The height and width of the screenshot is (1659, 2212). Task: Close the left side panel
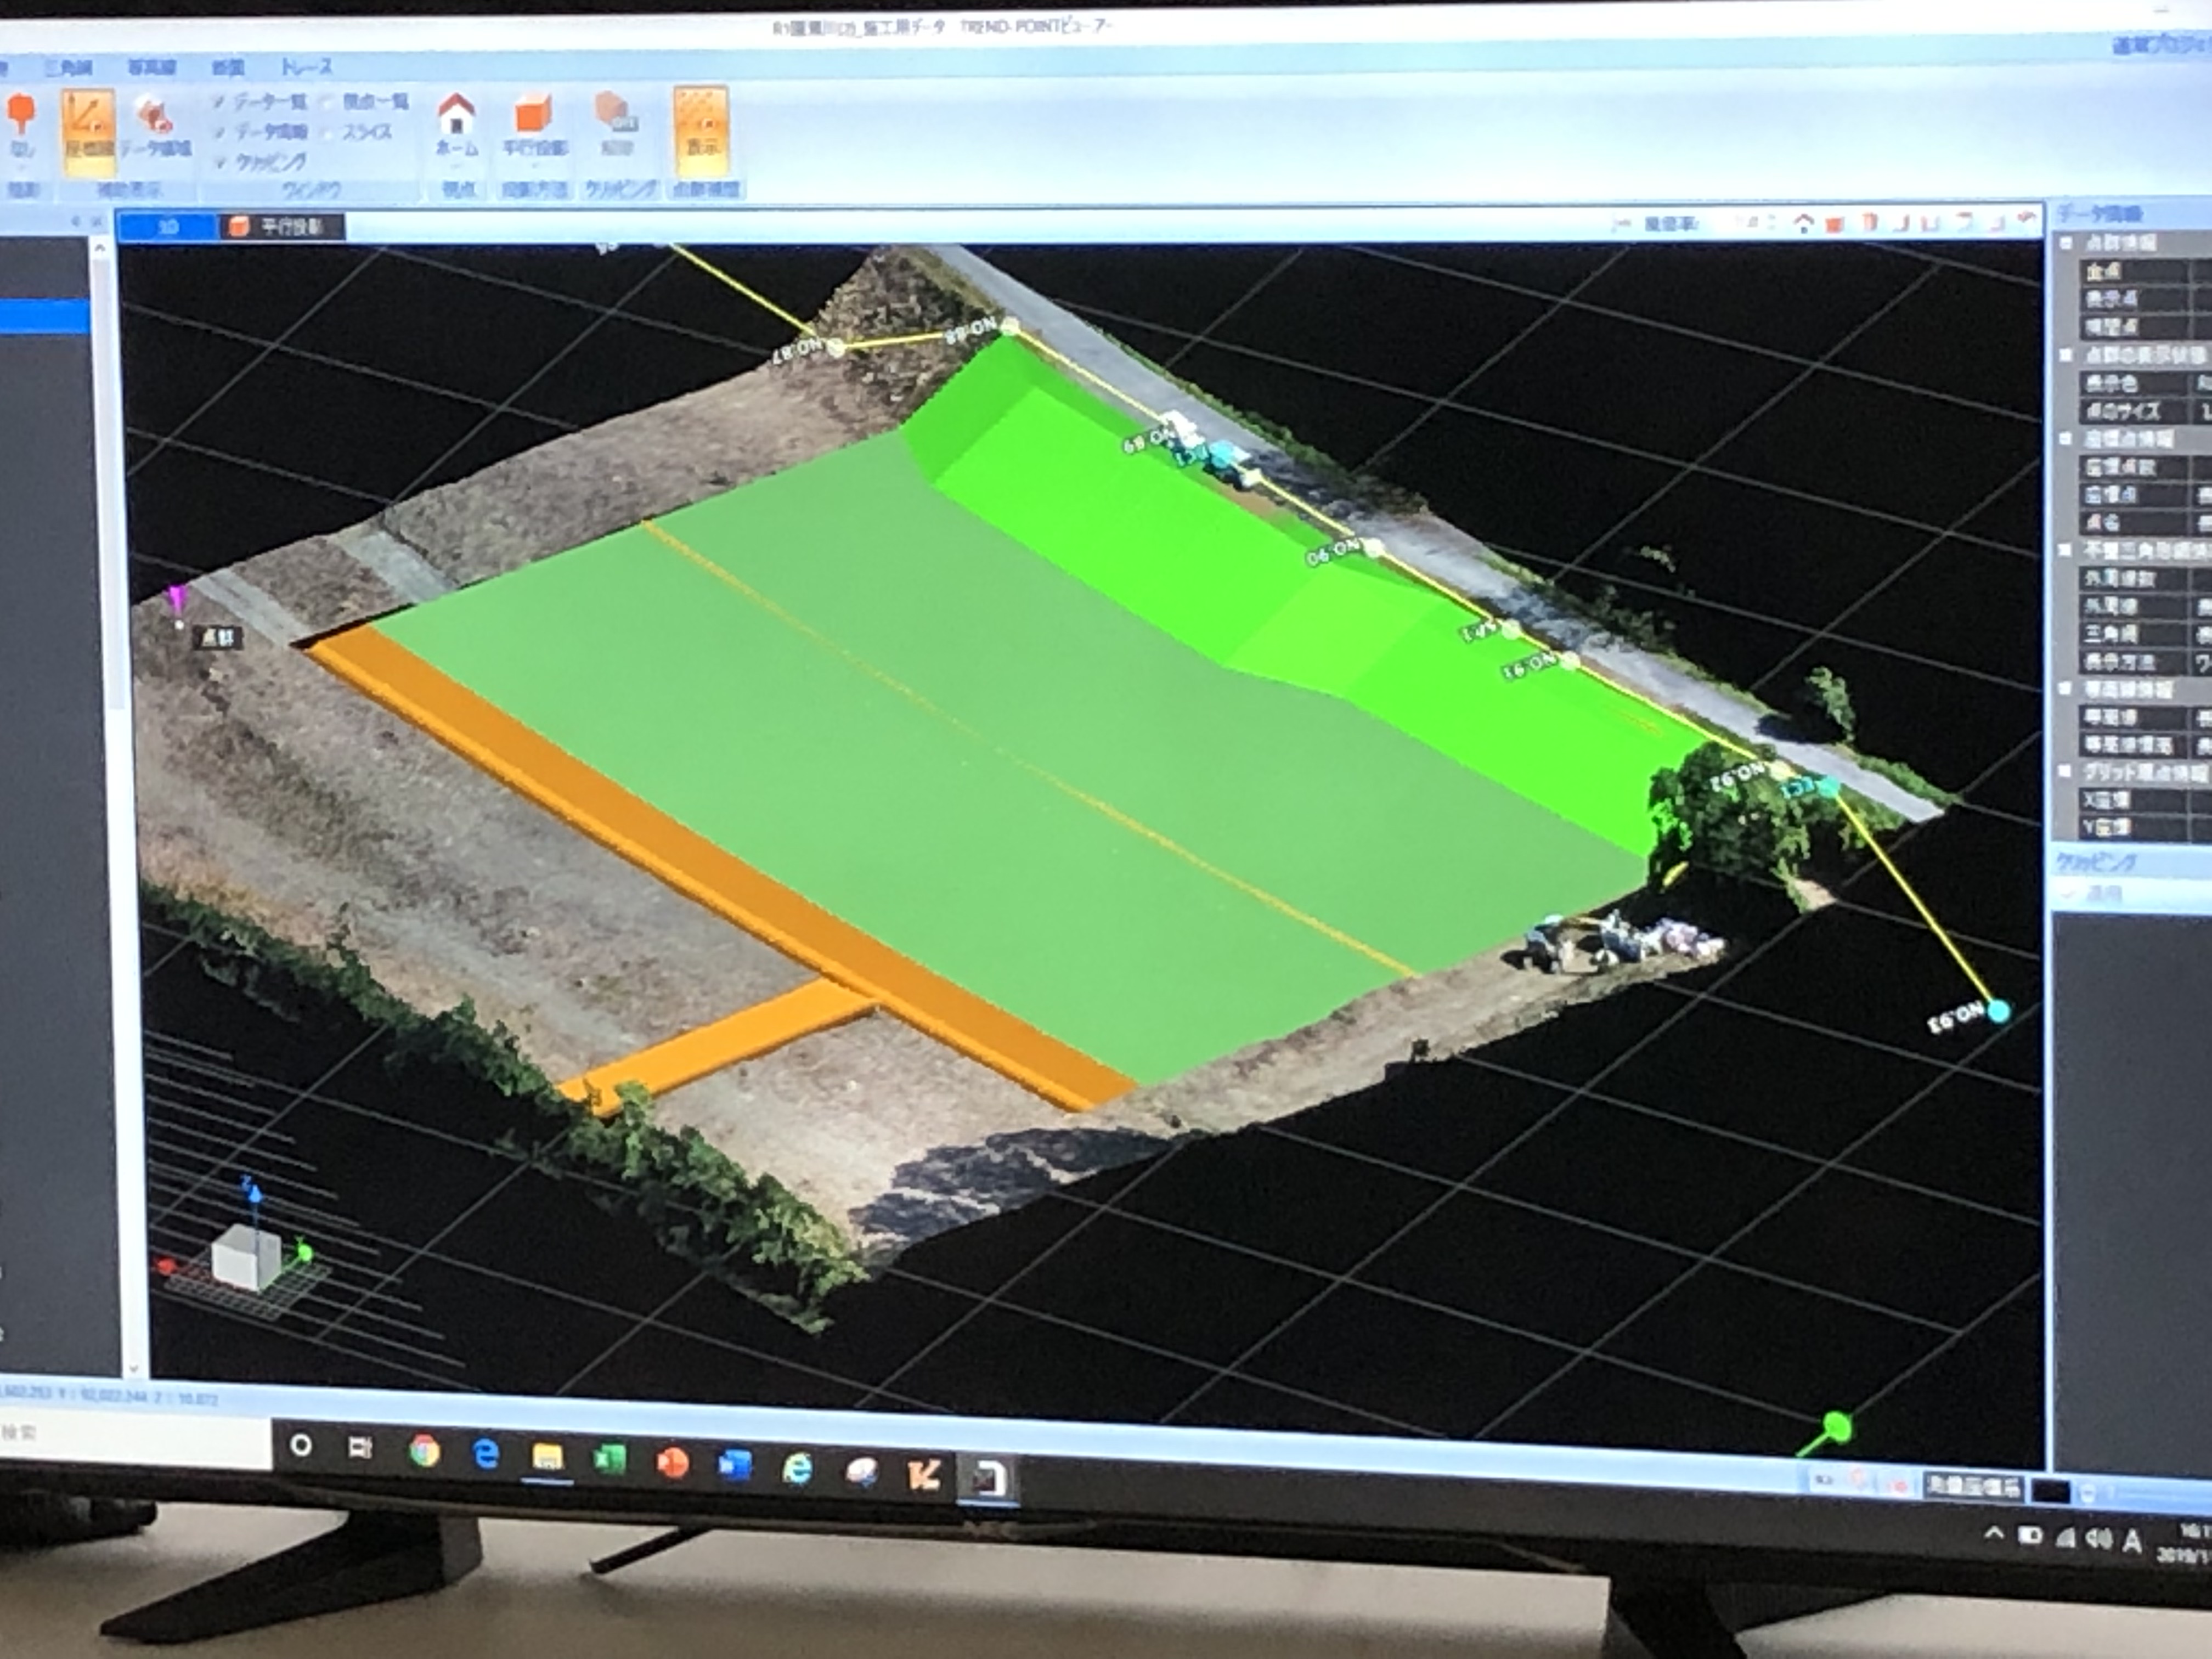98,221
